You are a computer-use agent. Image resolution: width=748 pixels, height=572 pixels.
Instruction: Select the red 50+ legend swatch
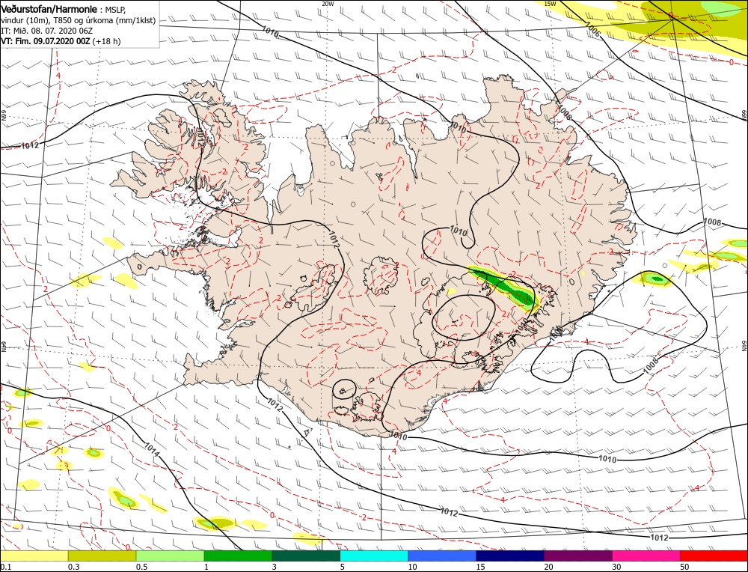(x=714, y=556)
